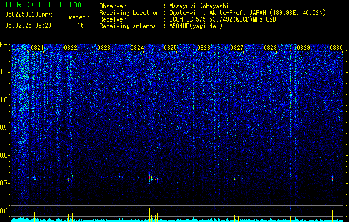Click the 0.7 kHz axis tick label
Viewport: 349px width, 222px height.
coord(4,183)
